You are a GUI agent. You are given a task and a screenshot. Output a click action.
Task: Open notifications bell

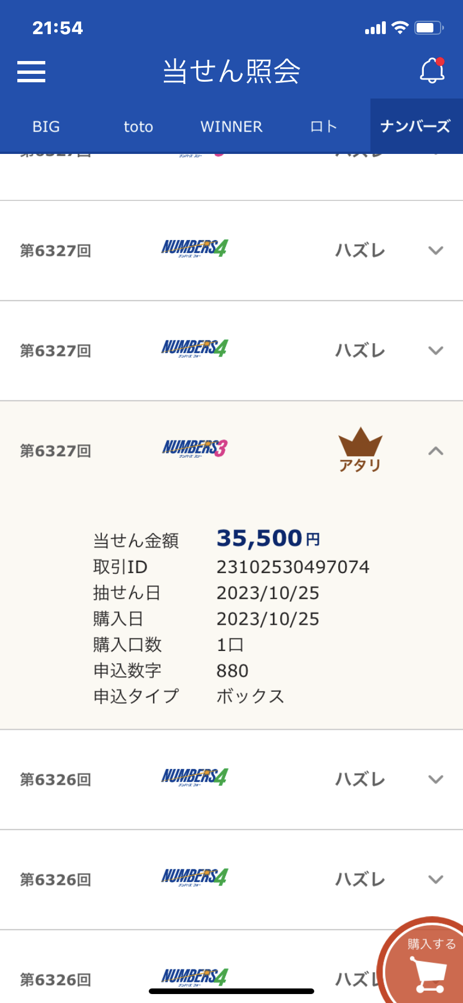click(432, 71)
